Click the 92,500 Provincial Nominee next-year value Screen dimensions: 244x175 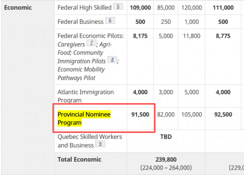pyautogui.click(x=223, y=114)
